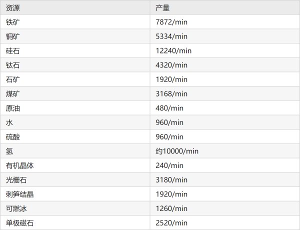Click the 7872/min output value
Viewport: 300px width, 230px height.
pos(171,22)
